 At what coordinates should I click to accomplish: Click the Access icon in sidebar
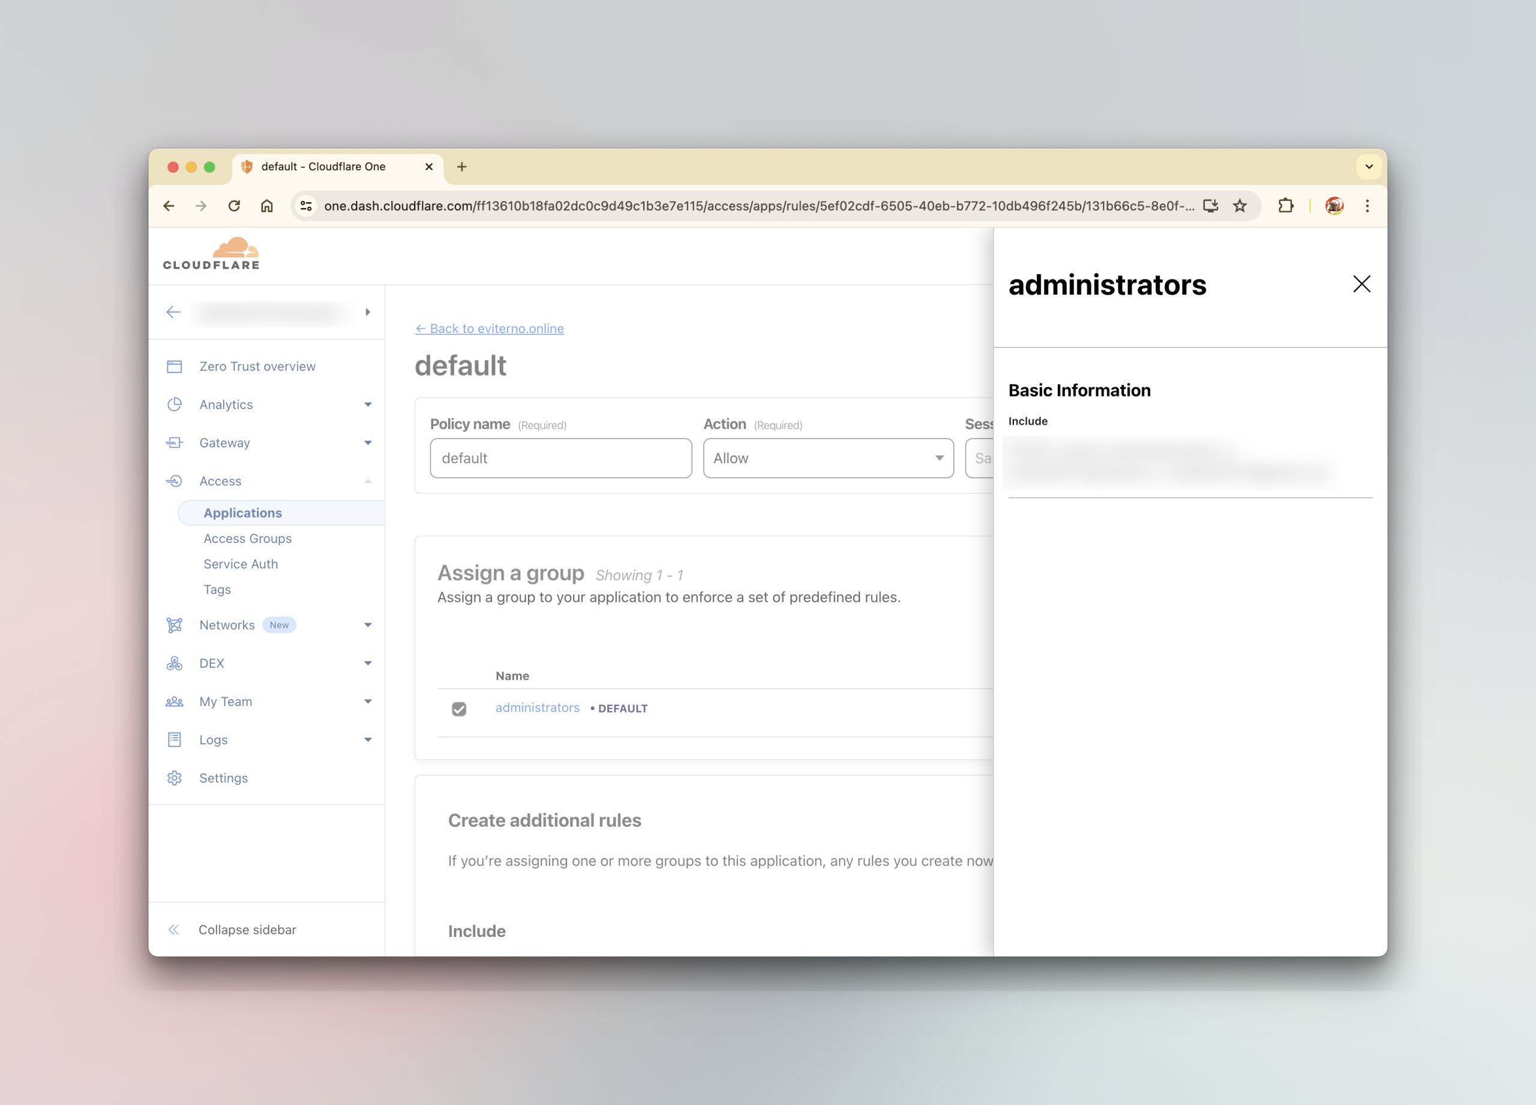174,481
